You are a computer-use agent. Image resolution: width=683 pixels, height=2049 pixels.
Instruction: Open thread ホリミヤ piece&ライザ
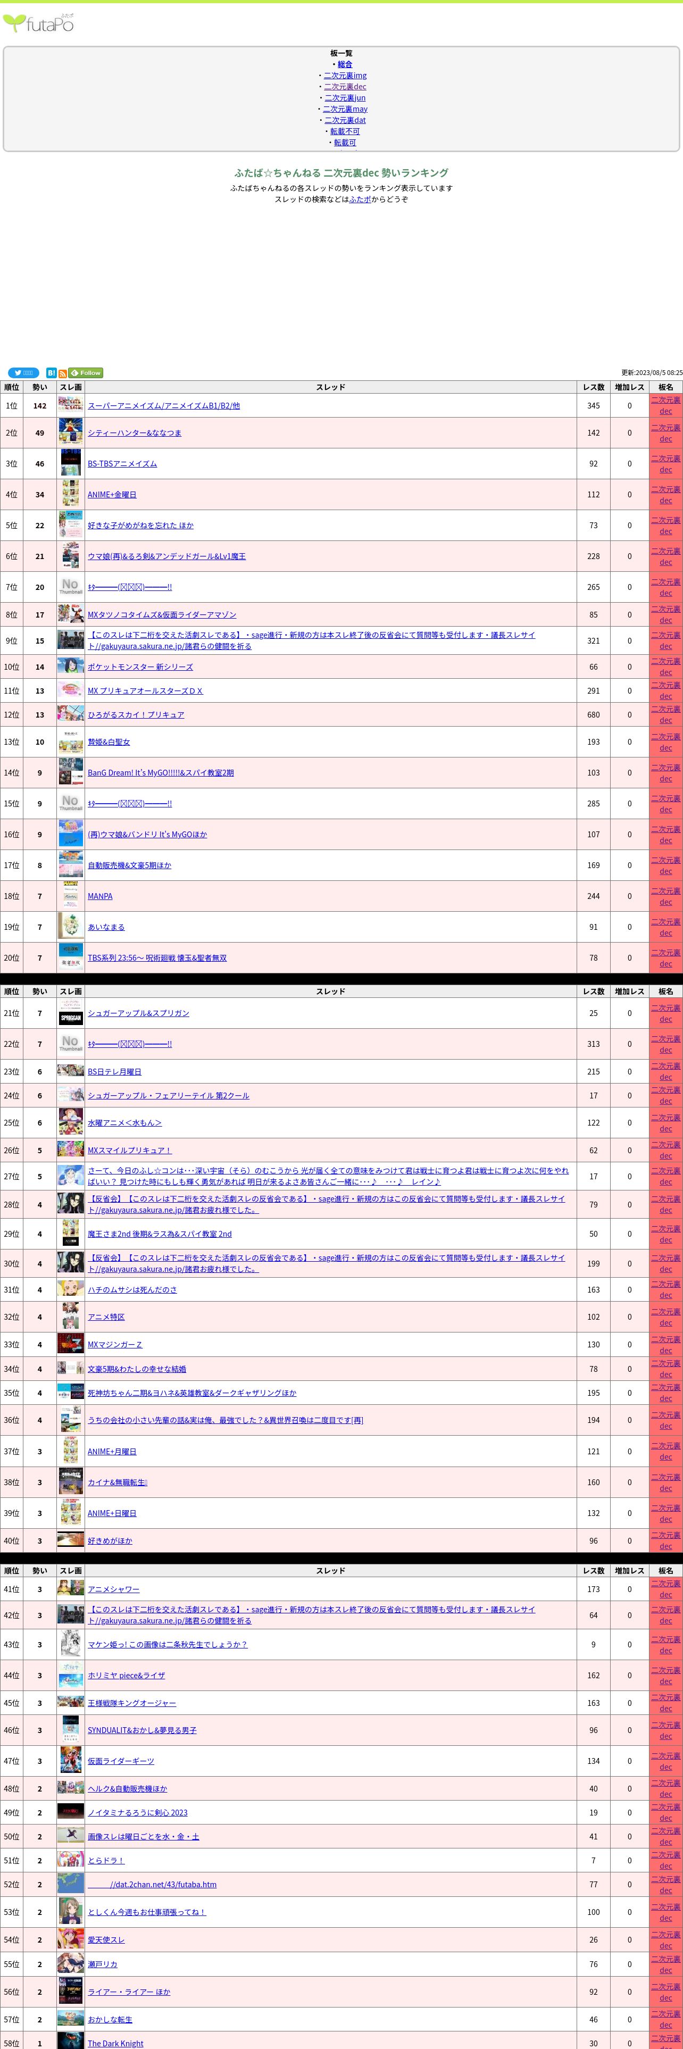[x=127, y=1675]
